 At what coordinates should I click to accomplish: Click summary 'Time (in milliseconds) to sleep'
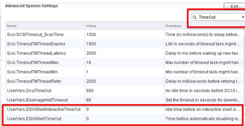pos(203,35)
